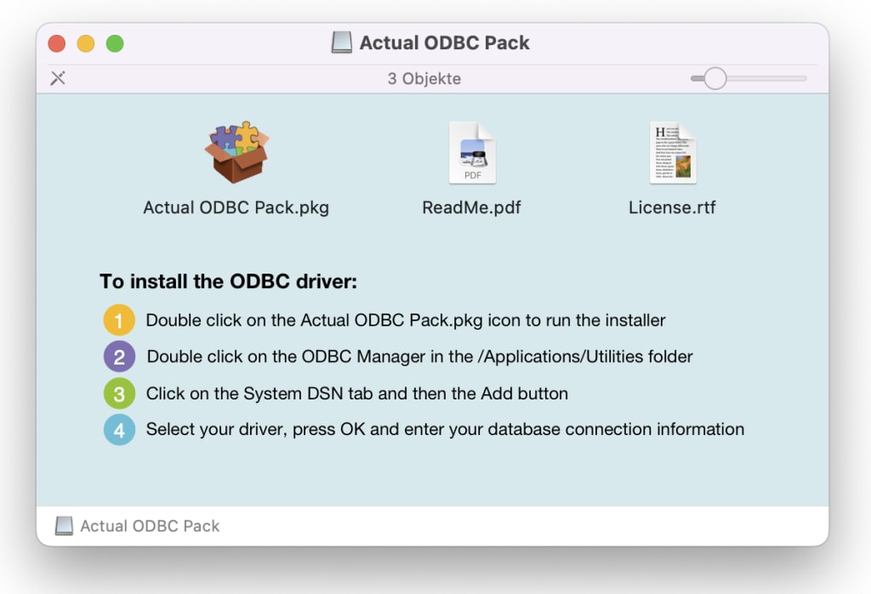
Task: Click the disk icon in the window title bar
Action: (342, 42)
